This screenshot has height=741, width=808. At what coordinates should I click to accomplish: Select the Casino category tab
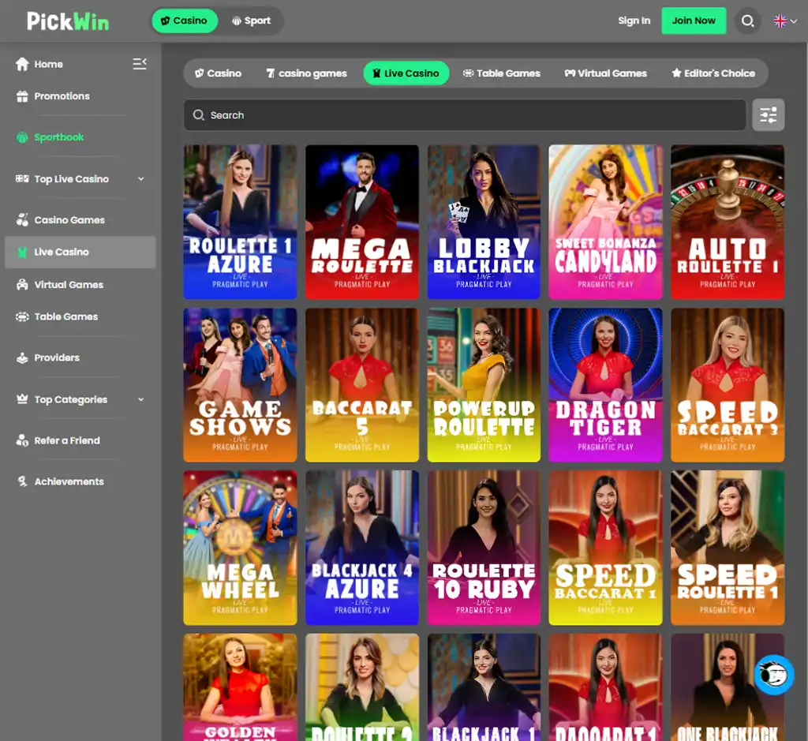pyautogui.click(x=218, y=73)
